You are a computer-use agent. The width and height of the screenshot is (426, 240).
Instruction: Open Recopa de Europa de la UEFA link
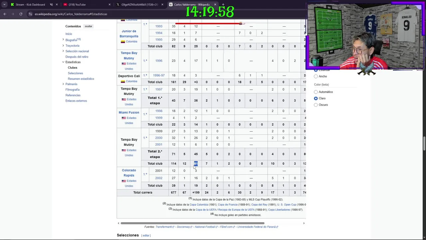[237, 210]
